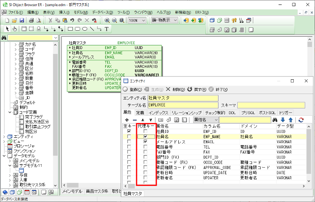Collapse the コード定義 tree node

pyautogui.click(x=10, y=112)
